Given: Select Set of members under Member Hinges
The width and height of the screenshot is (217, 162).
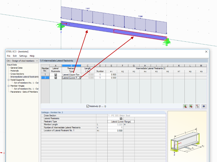Looking at the screenshot, I should click(26, 89).
